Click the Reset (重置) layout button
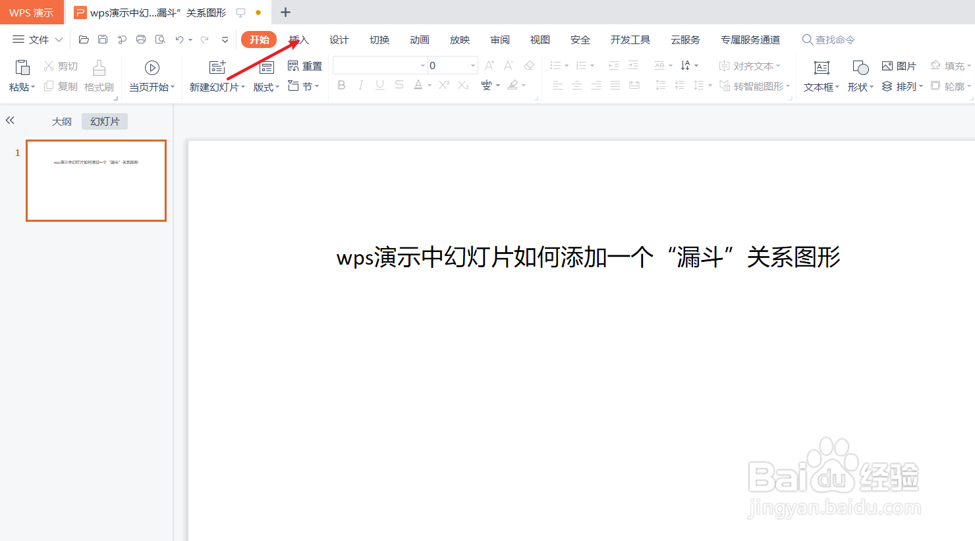The width and height of the screenshot is (975, 541). (x=305, y=66)
